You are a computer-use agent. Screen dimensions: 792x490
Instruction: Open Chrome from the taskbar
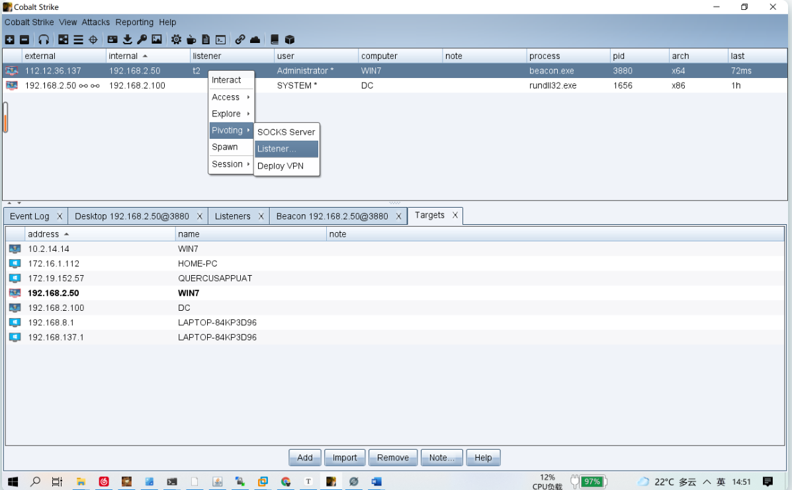point(286,481)
